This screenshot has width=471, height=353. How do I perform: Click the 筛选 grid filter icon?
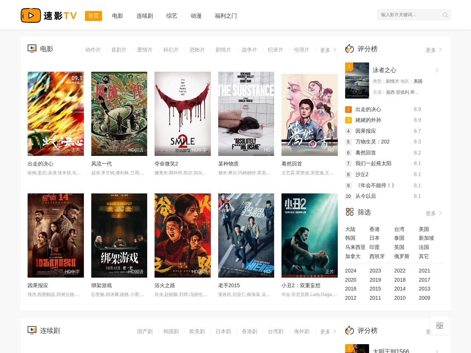[349, 212]
